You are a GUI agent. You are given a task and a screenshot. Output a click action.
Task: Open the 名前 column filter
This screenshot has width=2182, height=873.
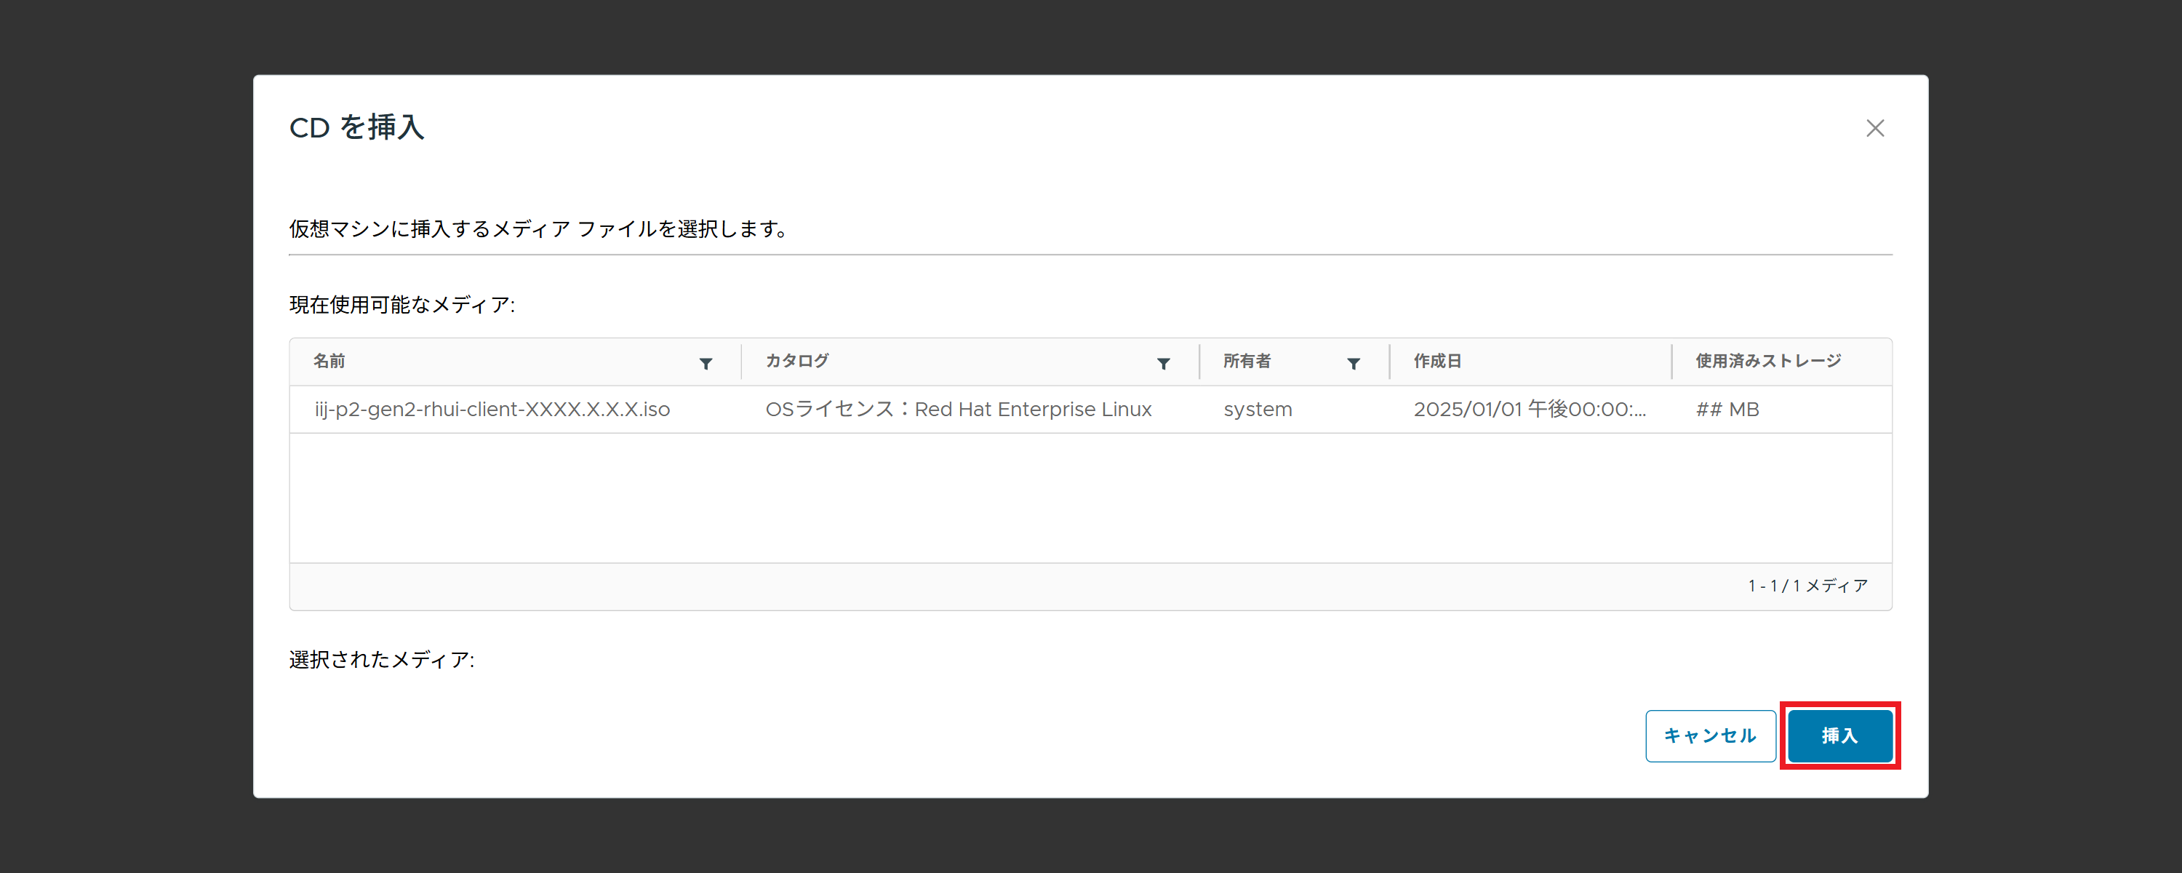pos(706,364)
